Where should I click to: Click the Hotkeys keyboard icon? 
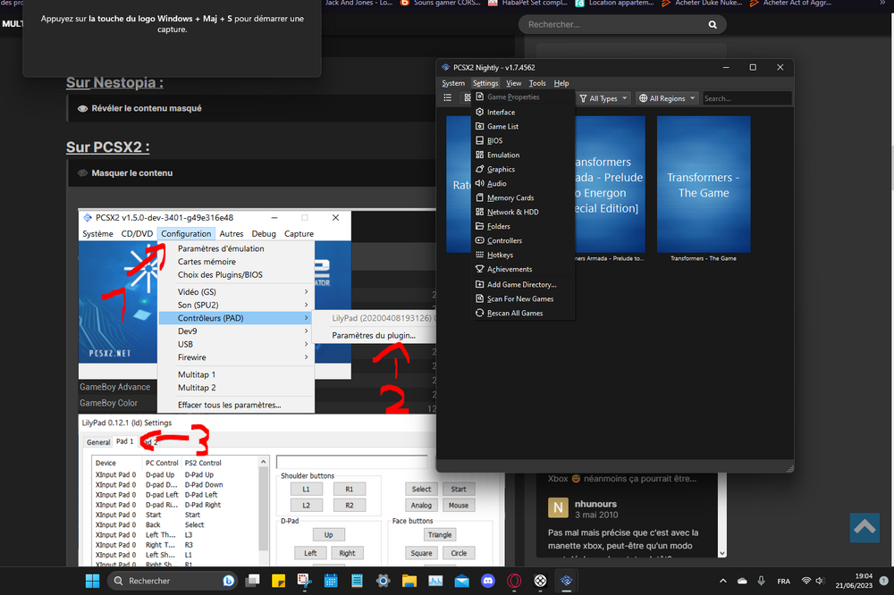[480, 255]
